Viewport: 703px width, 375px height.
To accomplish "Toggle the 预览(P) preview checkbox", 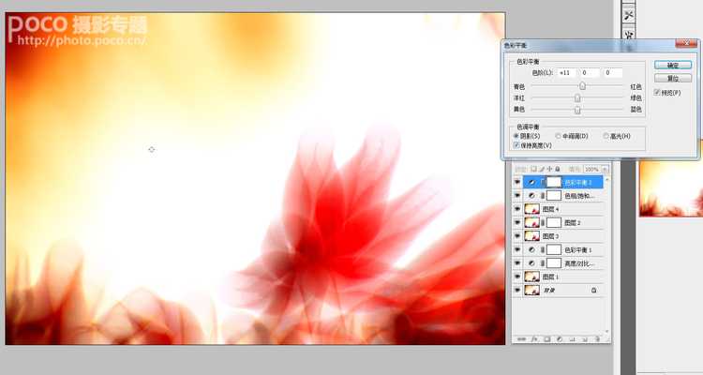I will [x=657, y=93].
